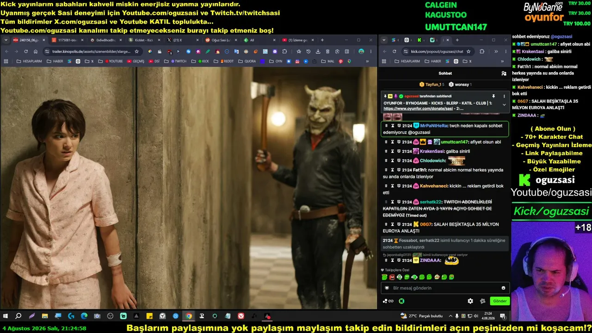The height and width of the screenshot is (333, 592).
Task: Click top gifter Tayfun_1 in the leaderboard
Action: (432, 85)
